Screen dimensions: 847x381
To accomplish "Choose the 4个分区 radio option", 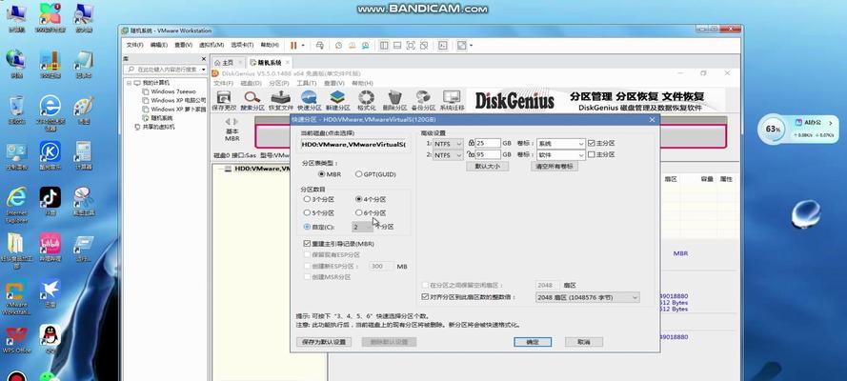I will click(371, 199).
